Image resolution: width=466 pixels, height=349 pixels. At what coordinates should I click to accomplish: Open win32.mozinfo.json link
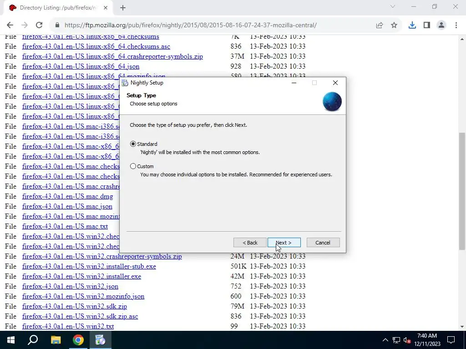coord(83,296)
